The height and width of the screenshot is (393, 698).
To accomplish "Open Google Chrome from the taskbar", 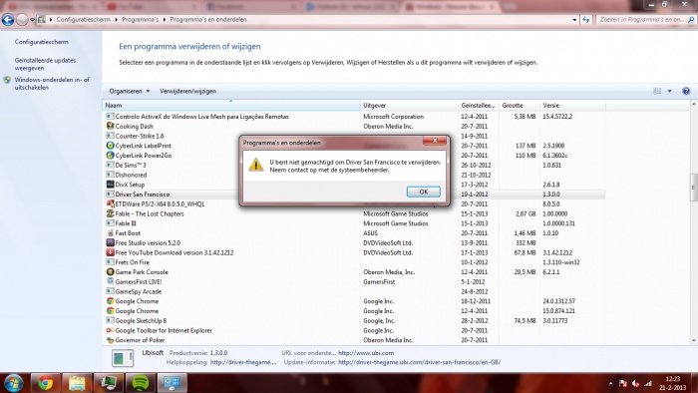I will pyautogui.click(x=45, y=383).
